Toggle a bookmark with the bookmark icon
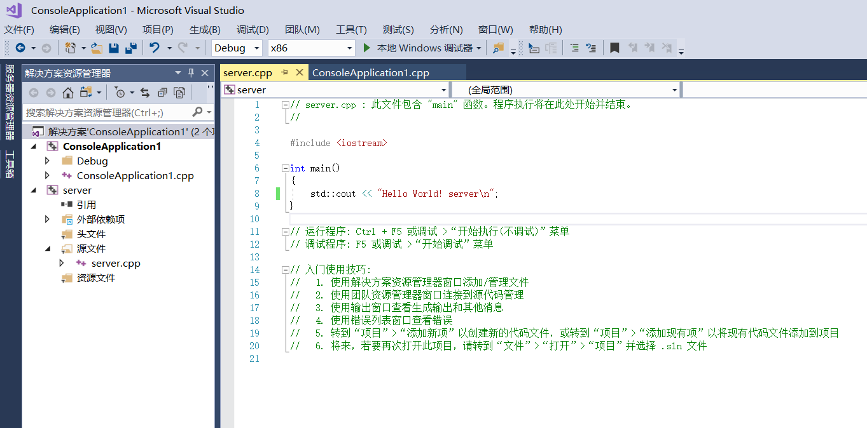867x428 pixels. coord(614,48)
